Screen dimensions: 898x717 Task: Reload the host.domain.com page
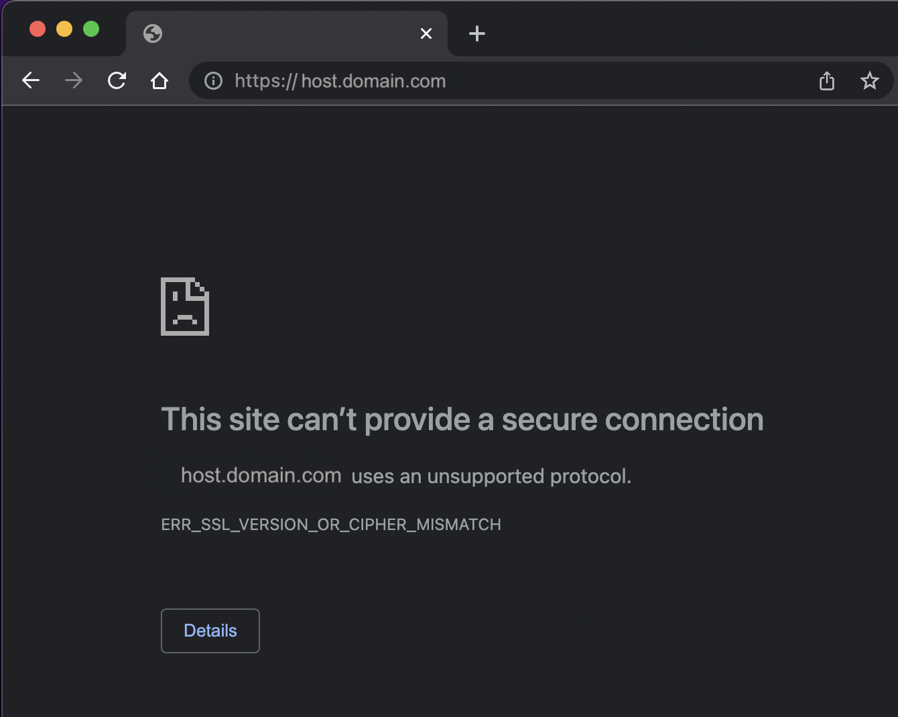[x=117, y=81]
